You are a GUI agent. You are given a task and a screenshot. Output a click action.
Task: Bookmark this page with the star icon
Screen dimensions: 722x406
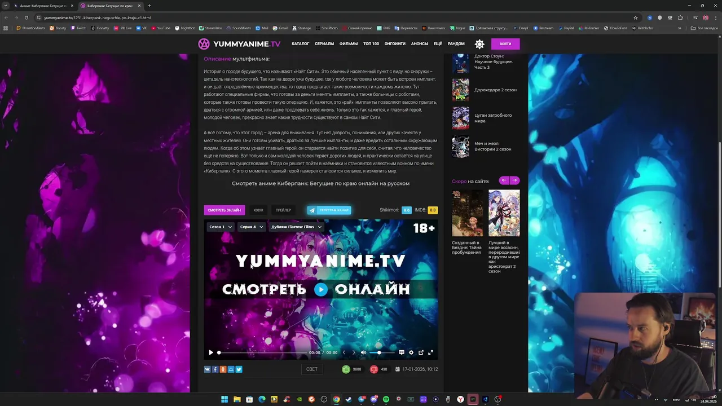636,17
